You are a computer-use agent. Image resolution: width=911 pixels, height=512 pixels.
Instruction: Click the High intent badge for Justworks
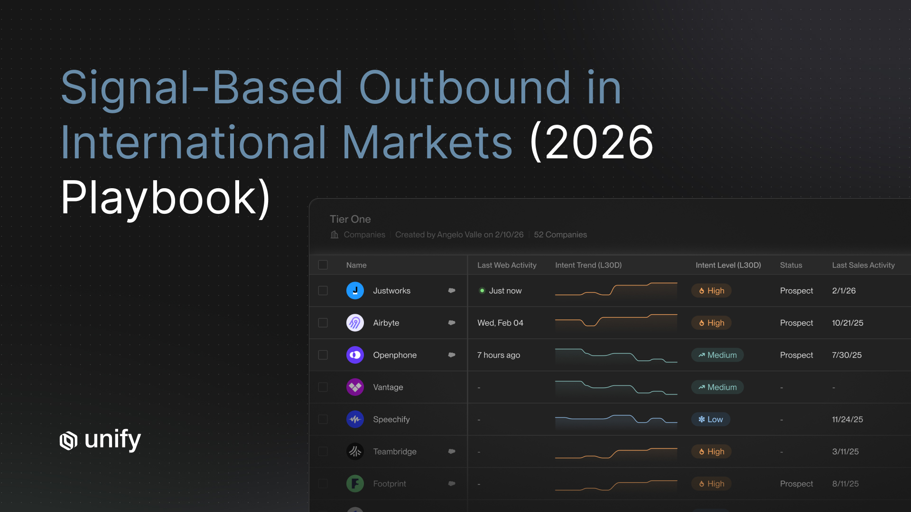tap(711, 291)
